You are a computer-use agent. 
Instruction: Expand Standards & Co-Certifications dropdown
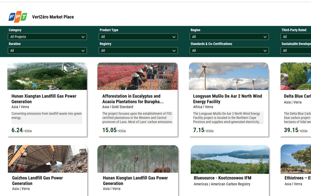click(229, 51)
